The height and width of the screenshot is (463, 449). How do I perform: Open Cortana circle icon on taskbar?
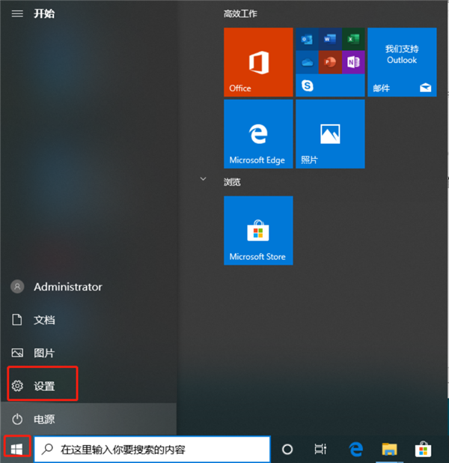287,450
